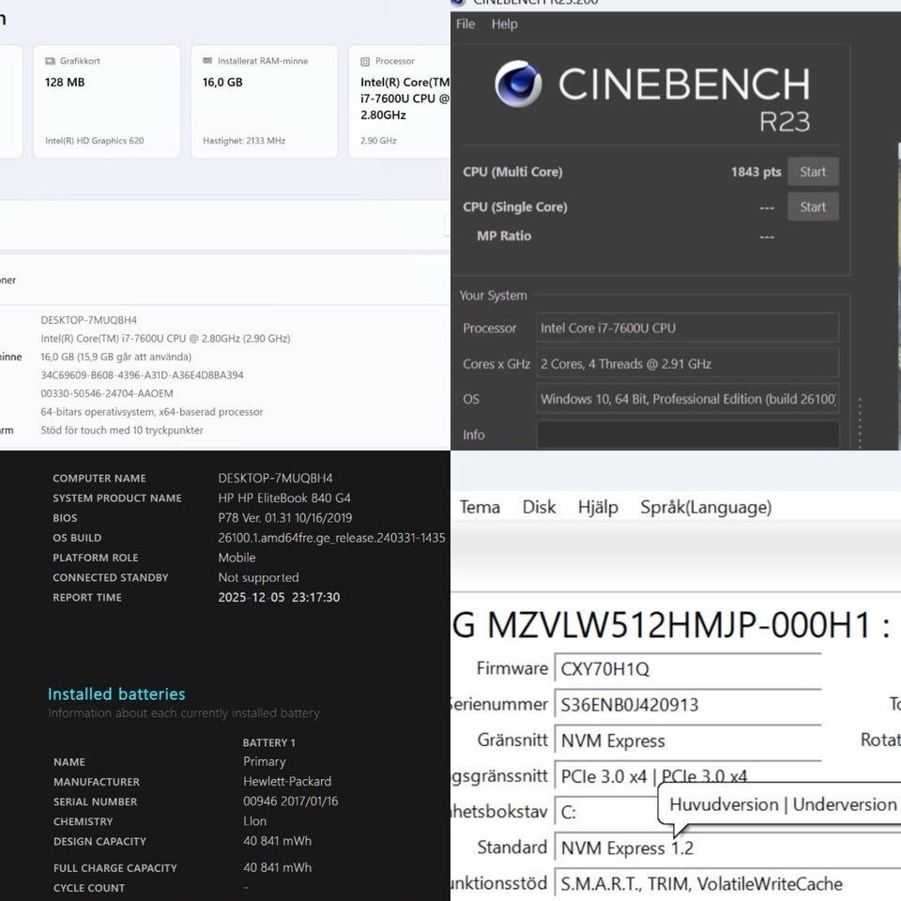Click the Installerat RAM-minne memory icon
The height and width of the screenshot is (901, 901).
coord(208,61)
